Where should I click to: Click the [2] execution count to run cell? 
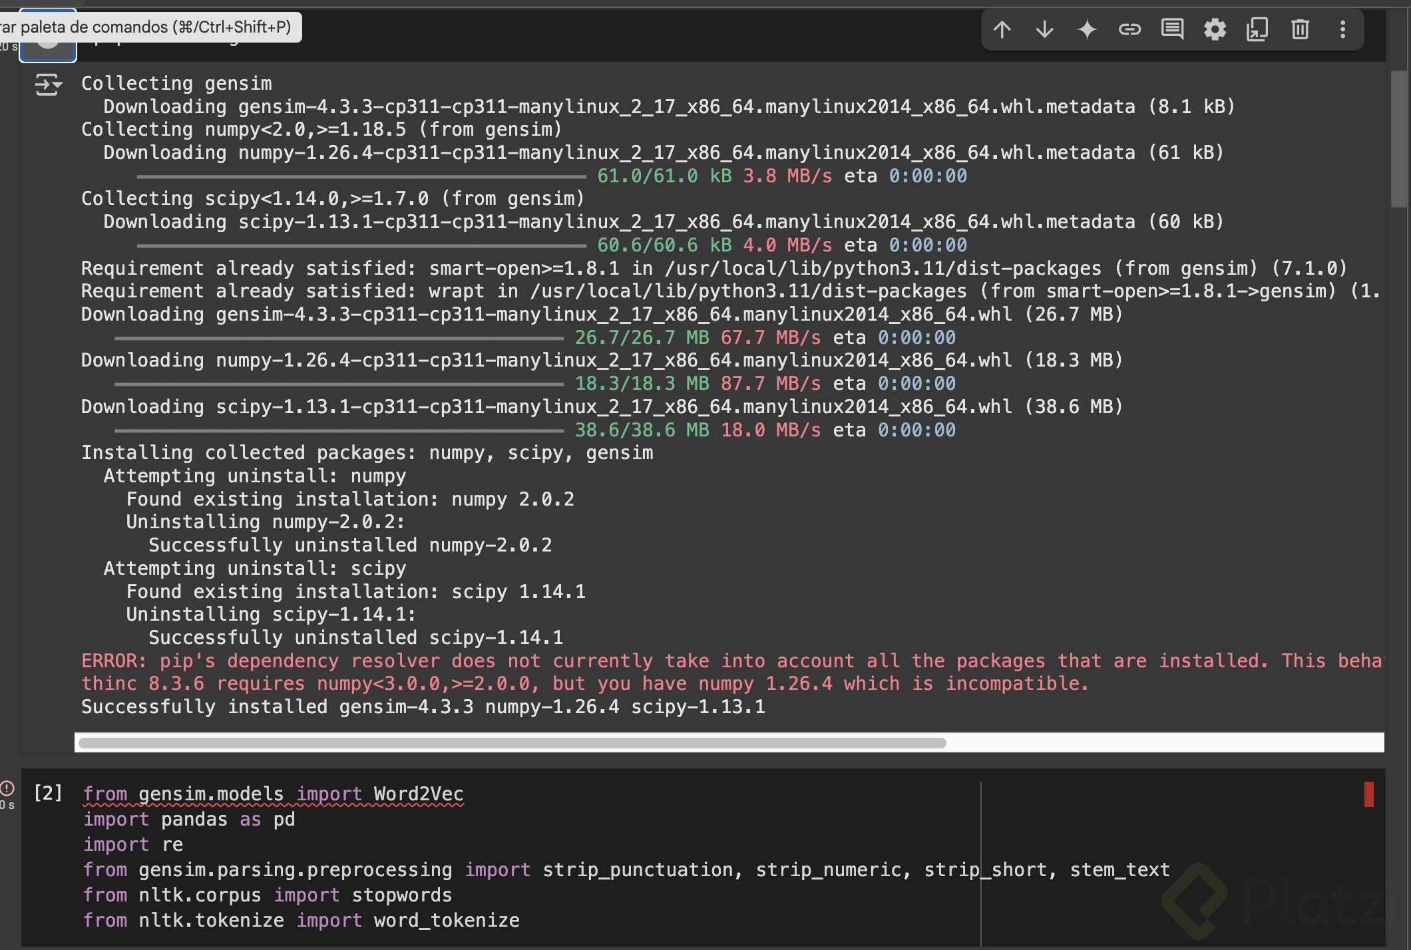pyautogui.click(x=48, y=793)
